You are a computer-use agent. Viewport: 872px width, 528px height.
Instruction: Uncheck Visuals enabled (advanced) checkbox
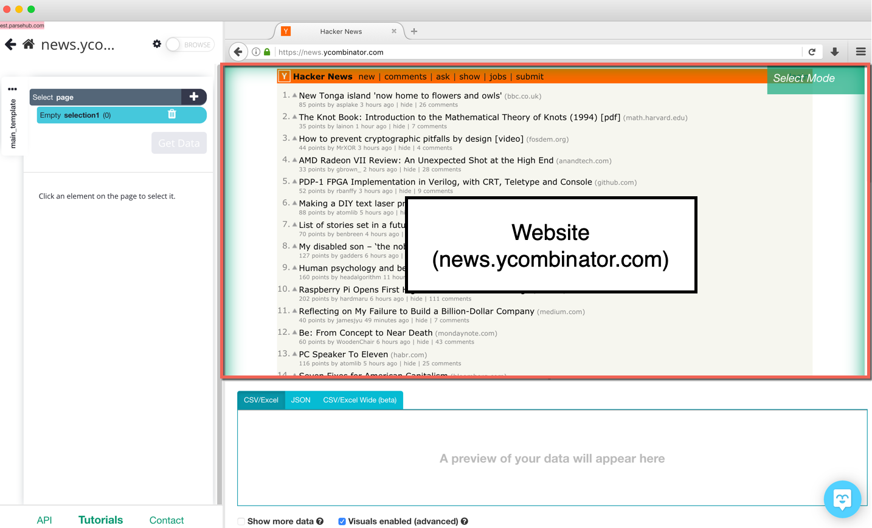(342, 521)
